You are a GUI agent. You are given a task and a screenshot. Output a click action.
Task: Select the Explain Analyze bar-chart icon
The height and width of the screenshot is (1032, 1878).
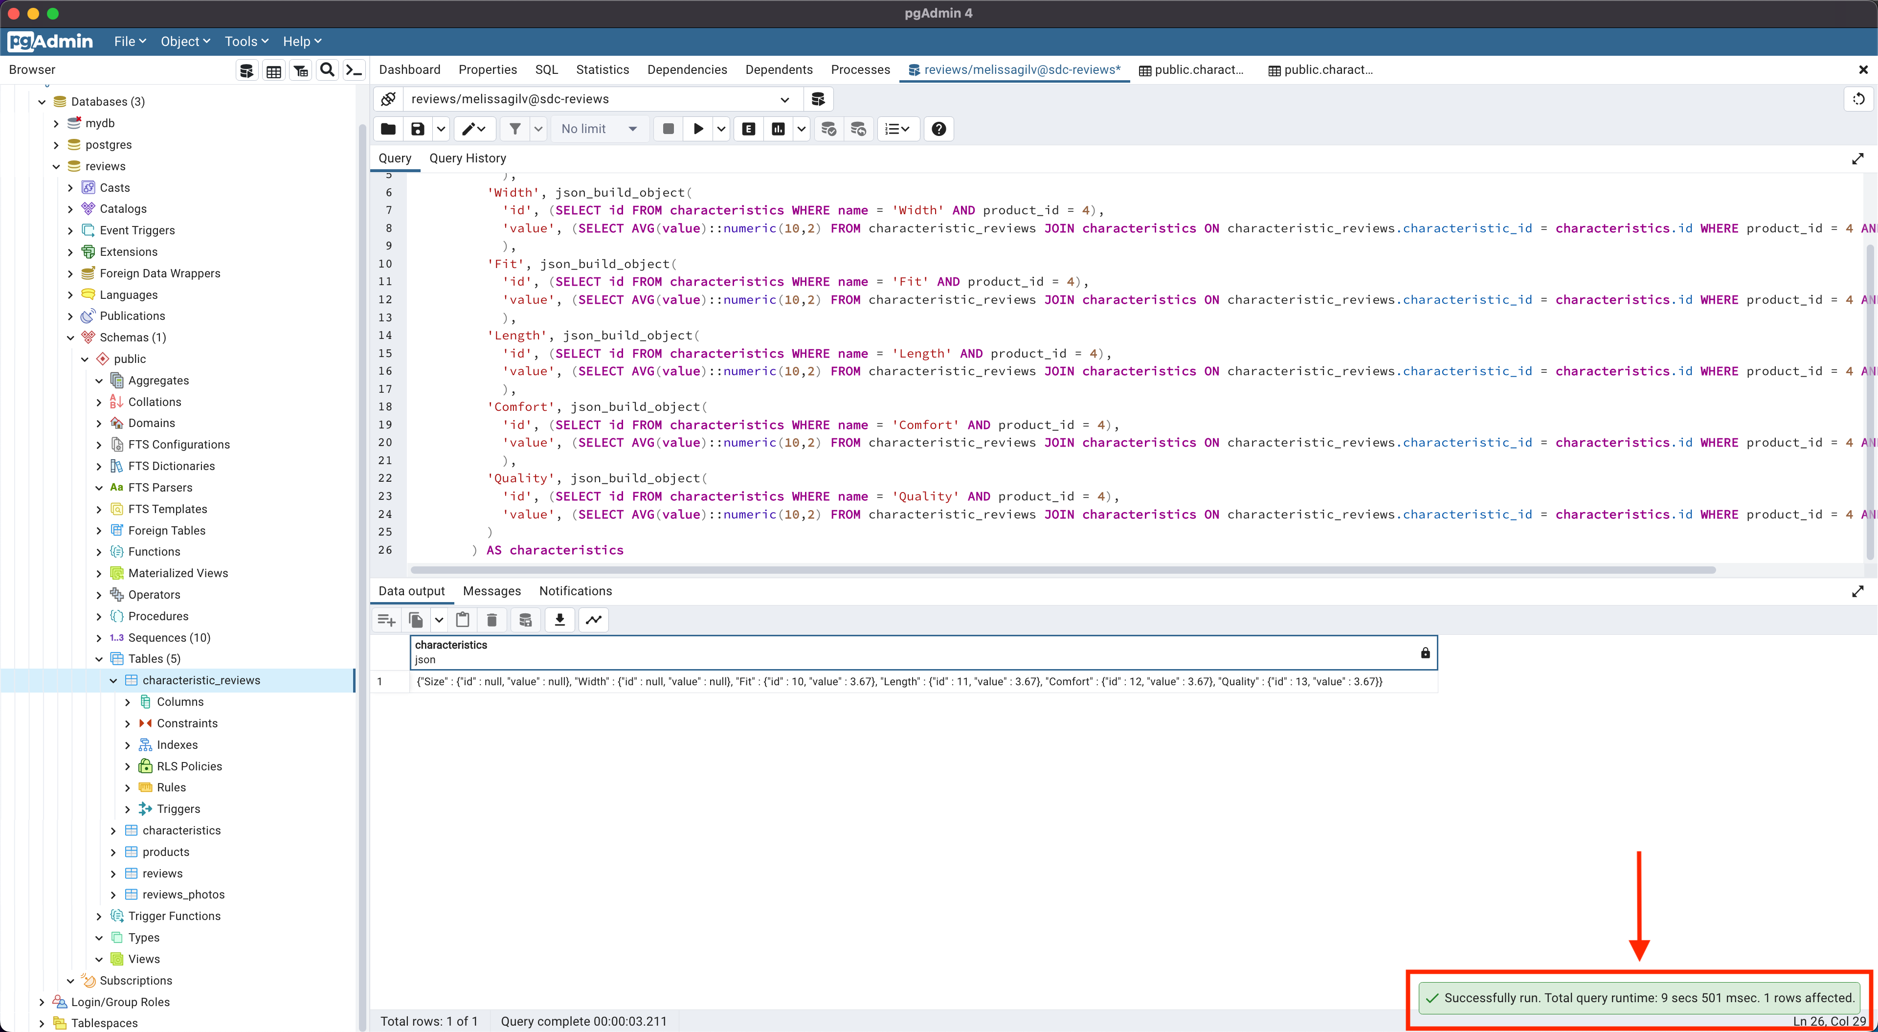pyautogui.click(x=777, y=129)
